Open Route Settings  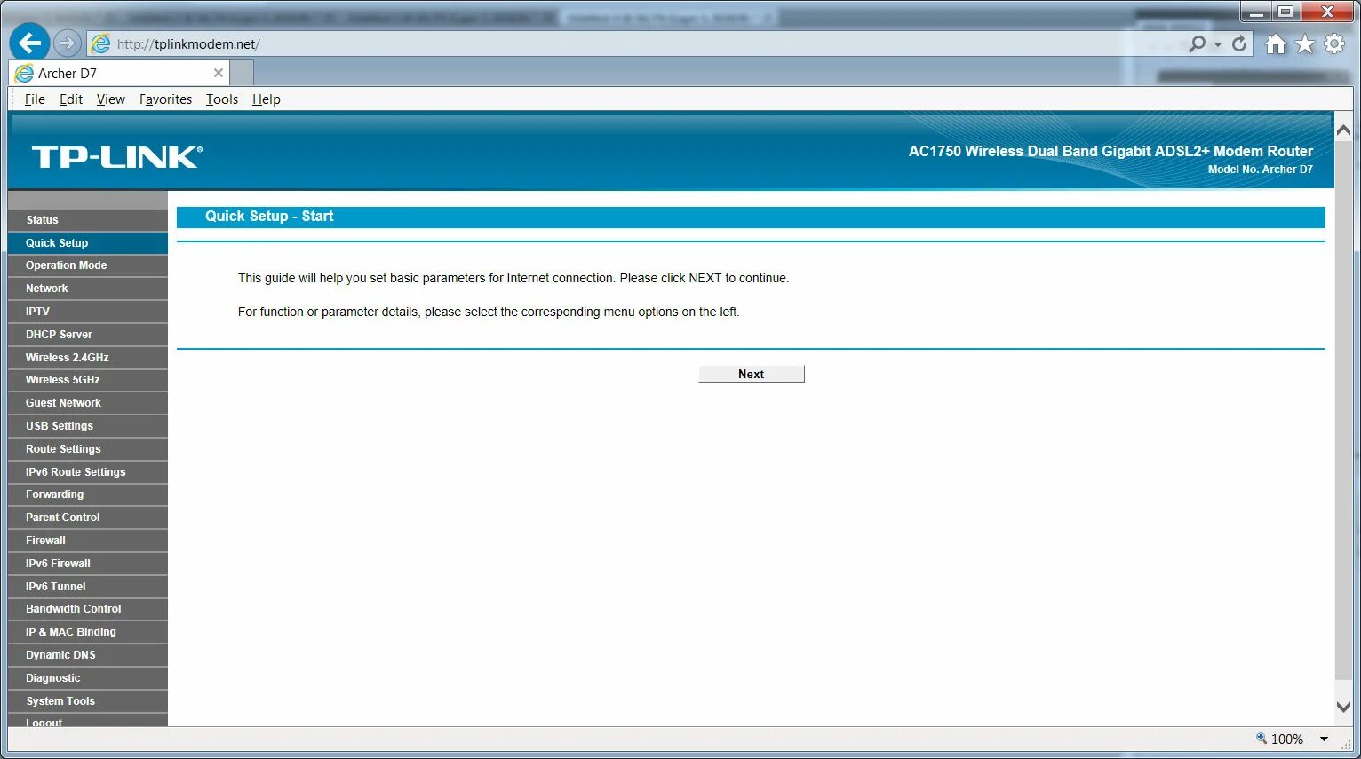(x=88, y=449)
